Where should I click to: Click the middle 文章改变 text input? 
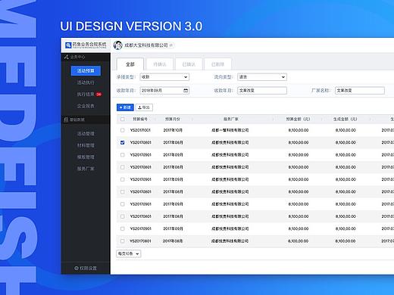262,91
